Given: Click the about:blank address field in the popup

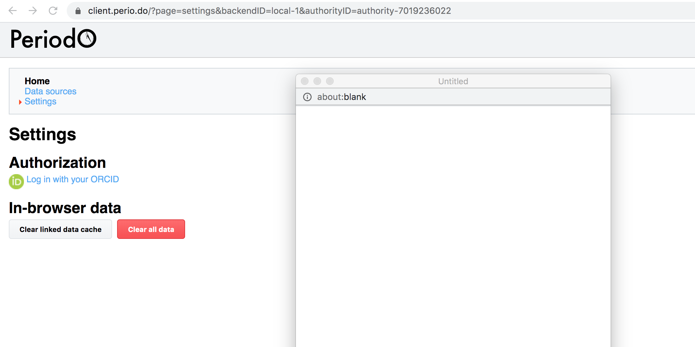Looking at the screenshot, I should point(341,97).
